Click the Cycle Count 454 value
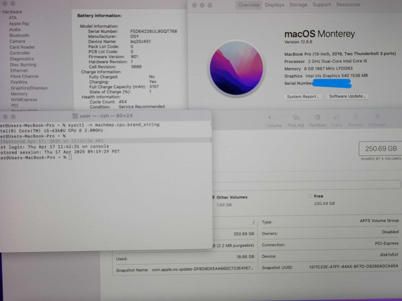The image size is (402, 301). (x=123, y=102)
